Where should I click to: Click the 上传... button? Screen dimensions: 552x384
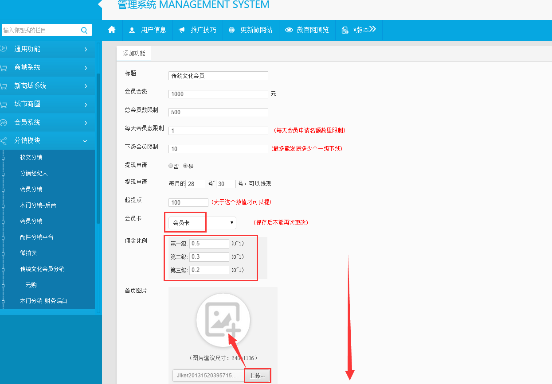(257, 376)
